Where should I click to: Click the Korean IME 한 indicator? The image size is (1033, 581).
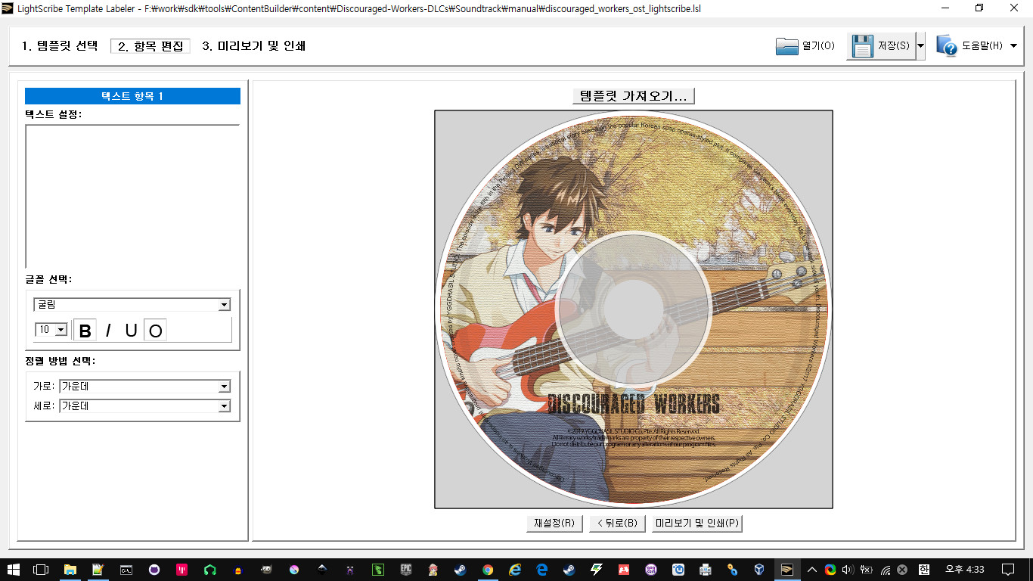[x=924, y=570]
